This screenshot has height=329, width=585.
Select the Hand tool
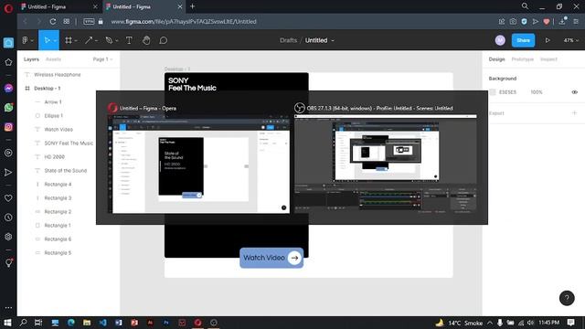pos(146,40)
